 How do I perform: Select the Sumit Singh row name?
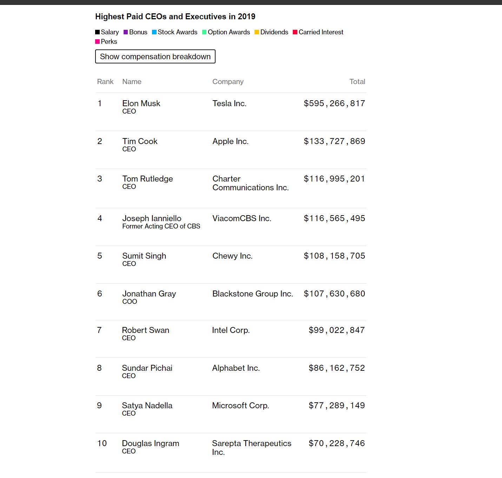[144, 256]
